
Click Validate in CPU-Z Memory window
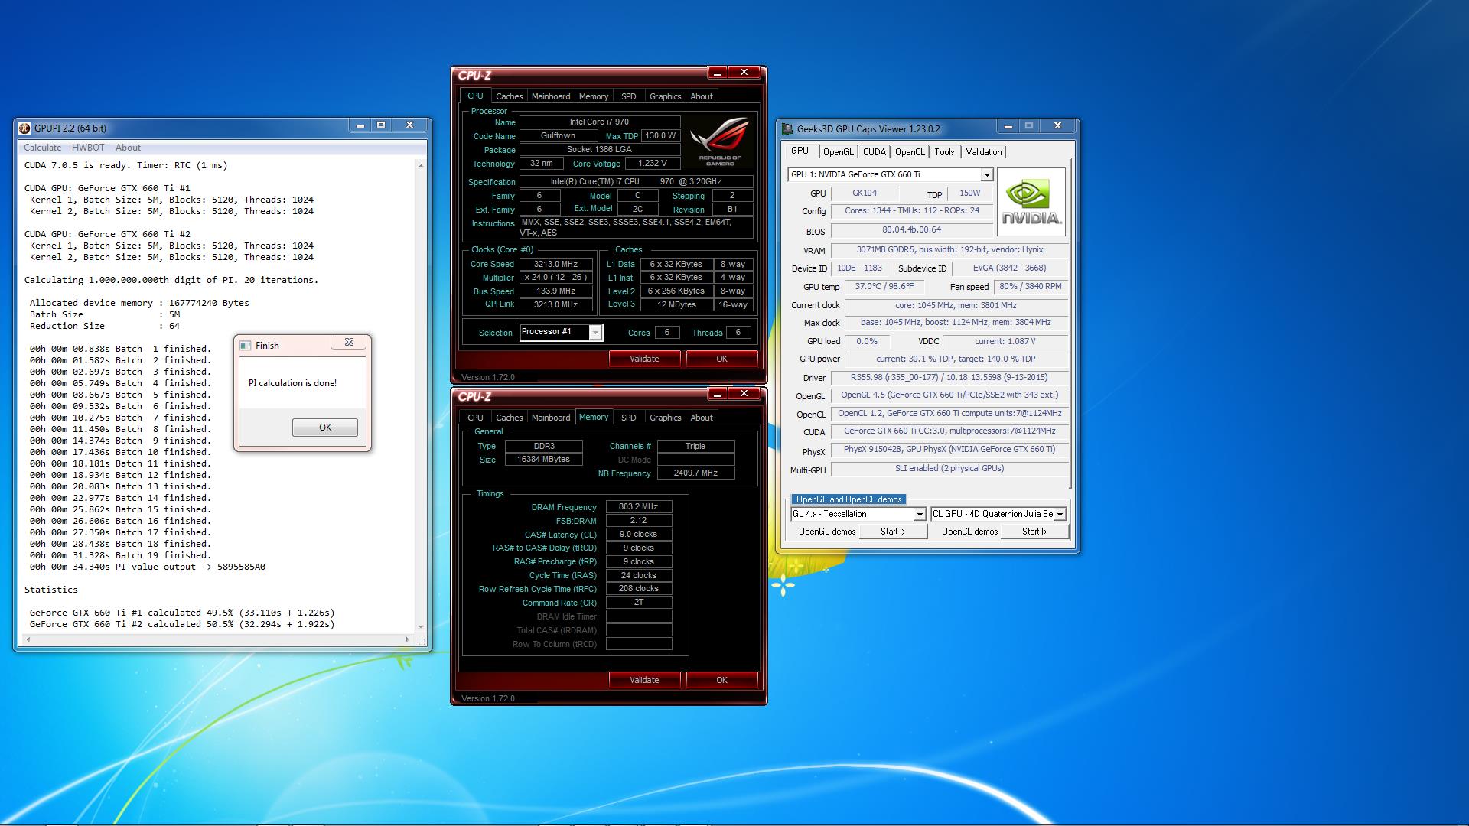tap(644, 680)
